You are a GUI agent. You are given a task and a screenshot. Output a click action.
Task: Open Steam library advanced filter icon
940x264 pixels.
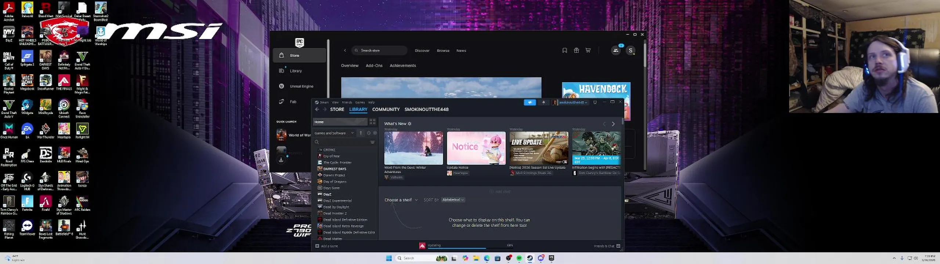372,142
